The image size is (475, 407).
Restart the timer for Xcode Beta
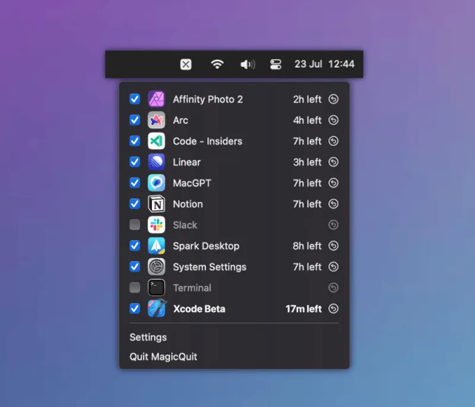click(333, 308)
